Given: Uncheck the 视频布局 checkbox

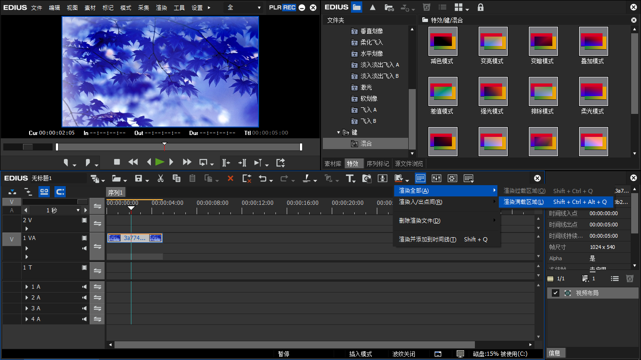Looking at the screenshot, I should [x=556, y=293].
